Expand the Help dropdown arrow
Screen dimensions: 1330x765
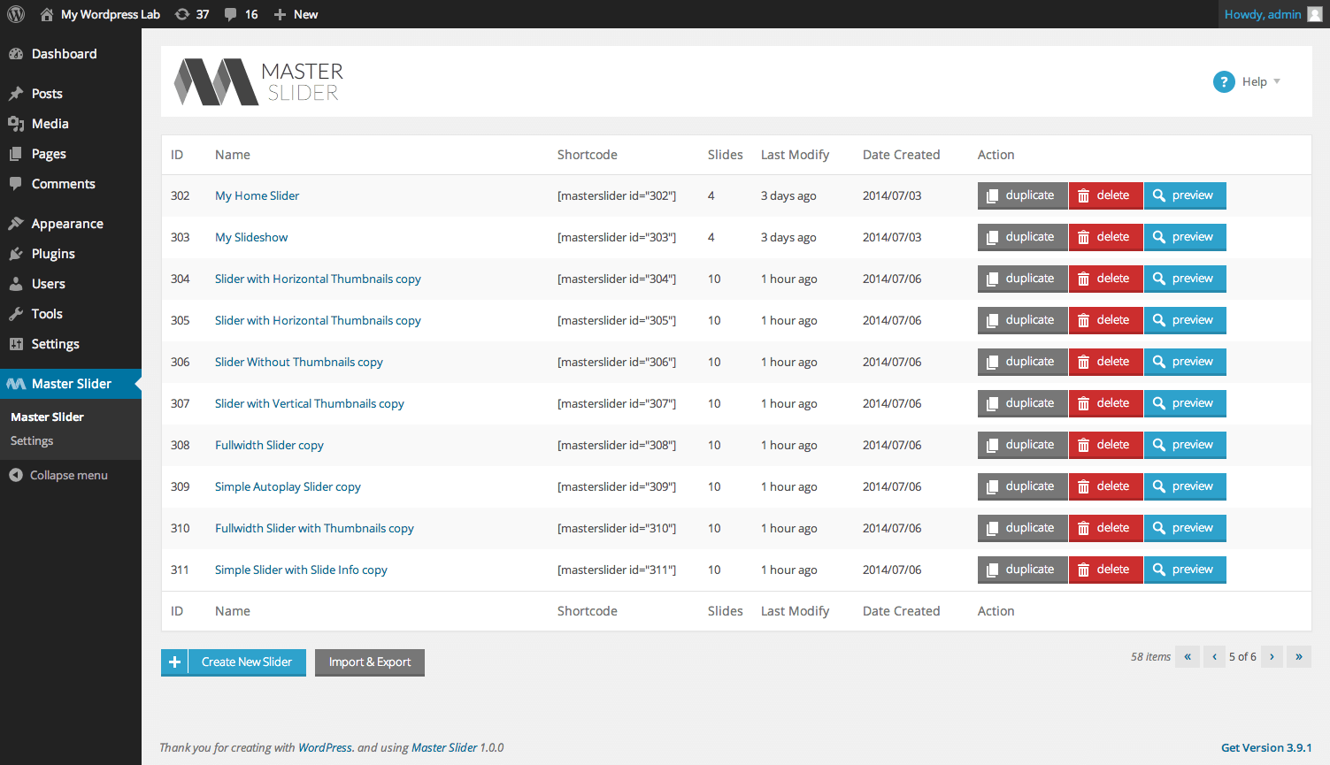coord(1277,81)
